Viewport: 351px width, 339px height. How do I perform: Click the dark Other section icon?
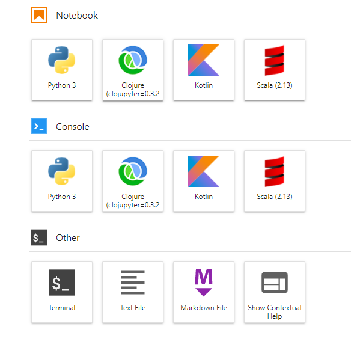click(x=39, y=237)
